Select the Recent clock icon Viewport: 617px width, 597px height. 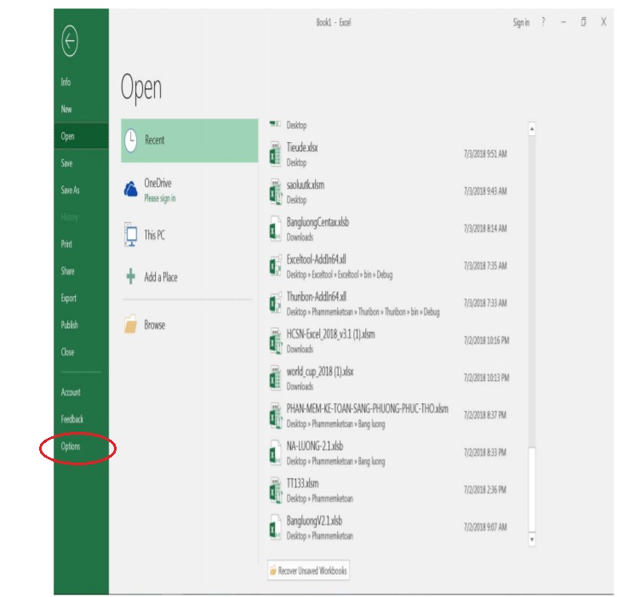131,140
